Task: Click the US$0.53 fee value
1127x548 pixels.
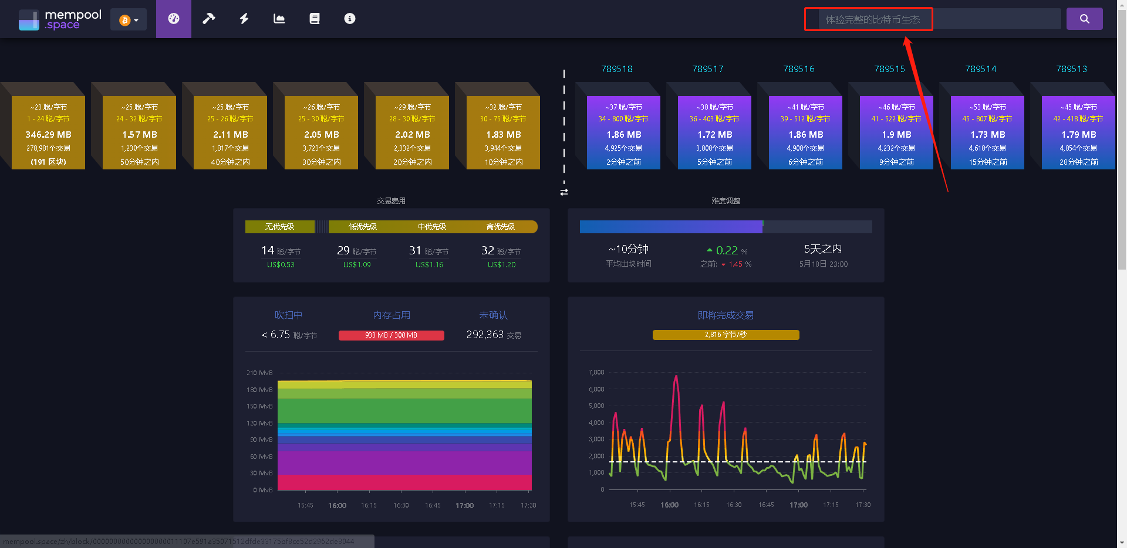Action: 281,265
